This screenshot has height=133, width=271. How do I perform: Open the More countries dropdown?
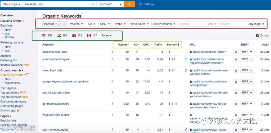point(107,36)
